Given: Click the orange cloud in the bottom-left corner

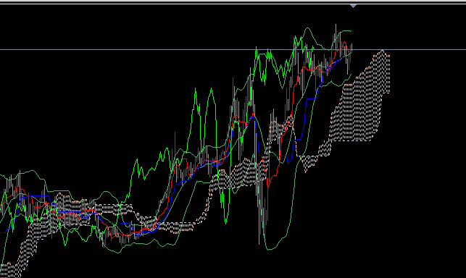Looking at the screenshot, I should click(9, 270).
